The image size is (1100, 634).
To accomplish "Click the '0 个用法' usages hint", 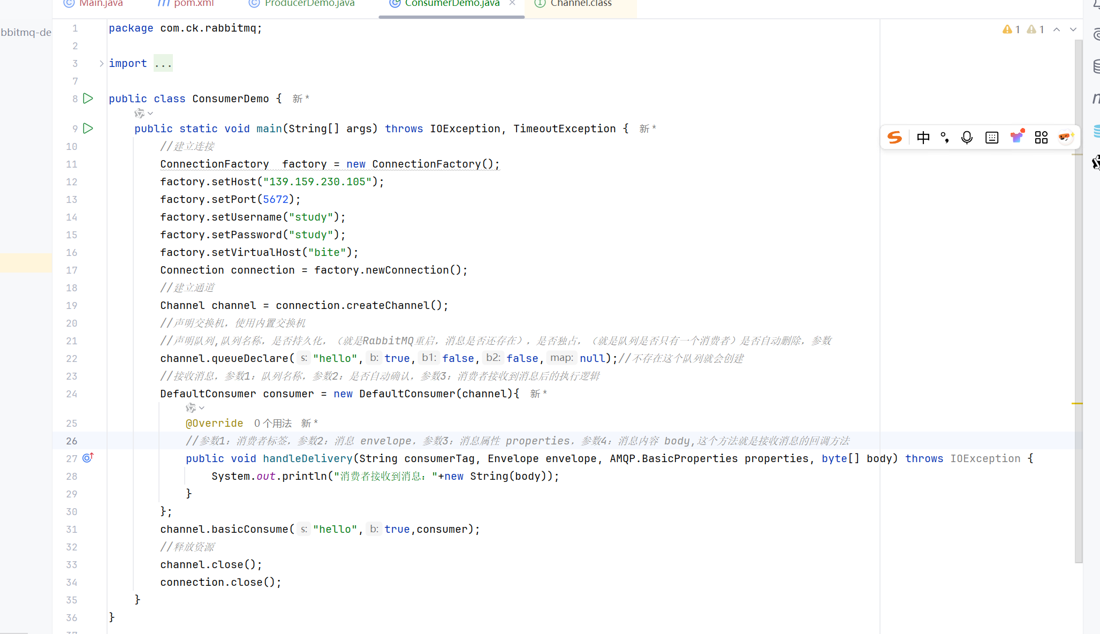I will (x=273, y=423).
